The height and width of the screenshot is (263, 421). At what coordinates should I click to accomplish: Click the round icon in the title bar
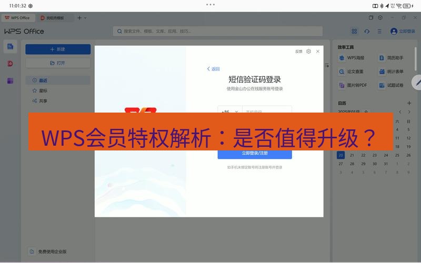380,18
